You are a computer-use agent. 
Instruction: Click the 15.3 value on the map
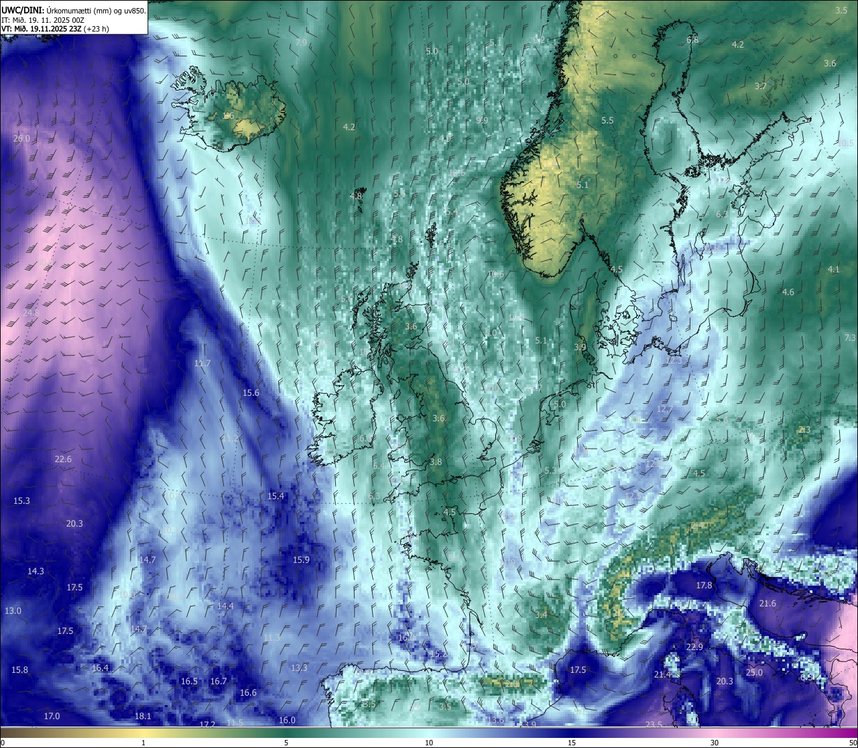pyautogui.click(x=21, y=500)
